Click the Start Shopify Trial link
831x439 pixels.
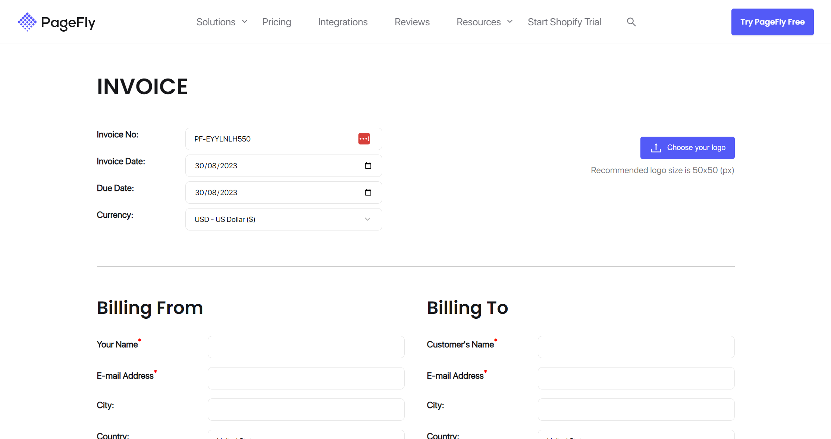tap(564, 22)
